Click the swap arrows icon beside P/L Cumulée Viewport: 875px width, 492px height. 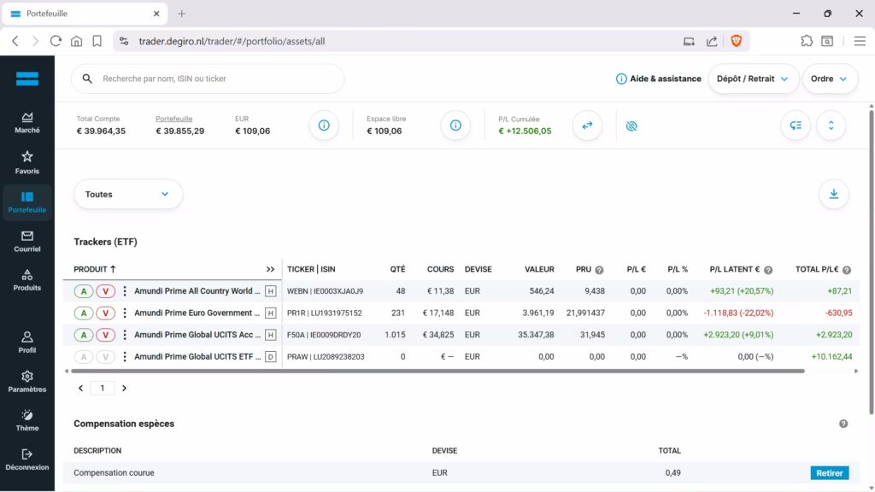[x=587, y=126]
